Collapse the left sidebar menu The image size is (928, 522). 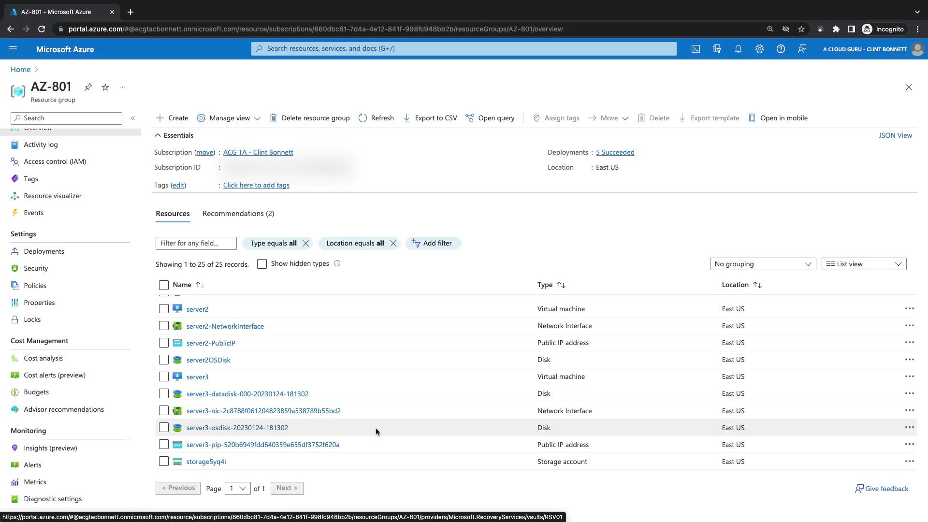pos(133,118)
